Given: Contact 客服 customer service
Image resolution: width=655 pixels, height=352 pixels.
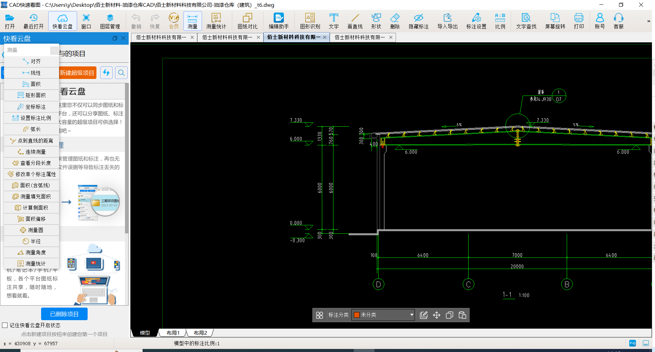Looking at the screenshot, I should pyautogui.click(x=619, y=21).
